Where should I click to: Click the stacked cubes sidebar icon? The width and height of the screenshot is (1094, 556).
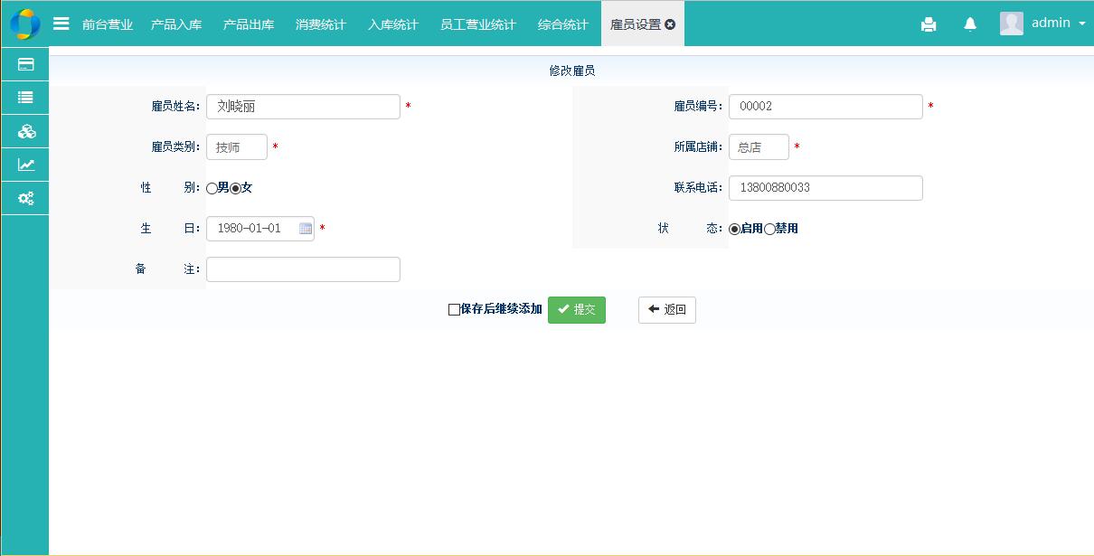(x=26, y=131)
